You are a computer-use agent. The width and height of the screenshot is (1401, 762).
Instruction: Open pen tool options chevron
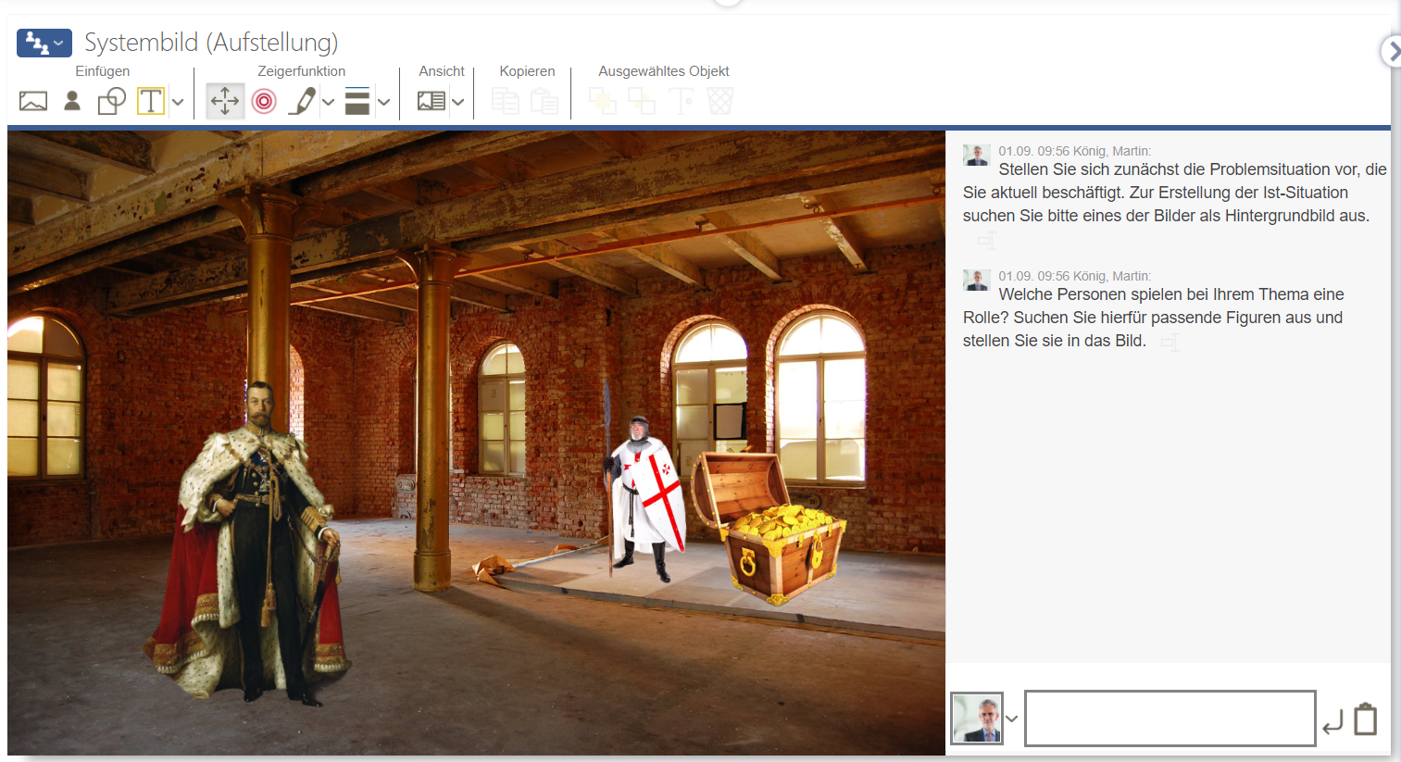[328, 102]
